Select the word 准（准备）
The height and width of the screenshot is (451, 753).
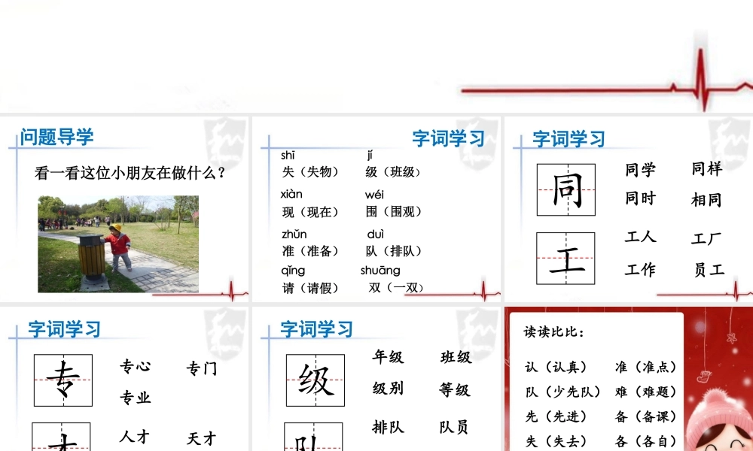pos(310,250)
